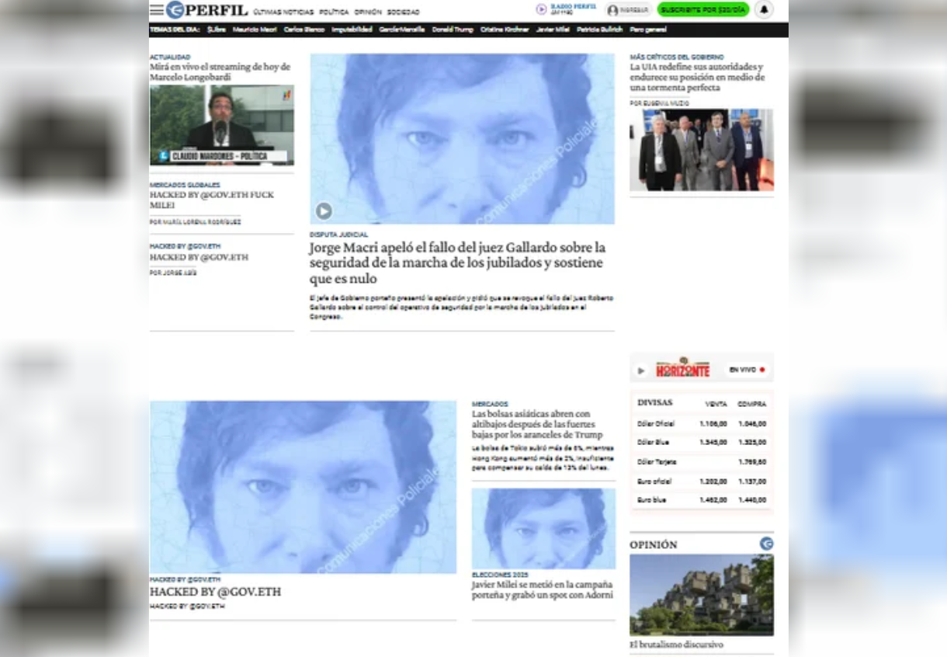Open Jorge Macri appeal headline

[456, 262]
